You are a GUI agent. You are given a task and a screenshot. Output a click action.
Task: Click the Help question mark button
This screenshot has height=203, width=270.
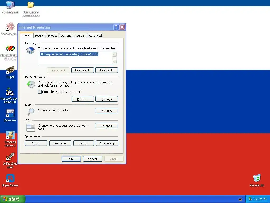pos(116,27)
